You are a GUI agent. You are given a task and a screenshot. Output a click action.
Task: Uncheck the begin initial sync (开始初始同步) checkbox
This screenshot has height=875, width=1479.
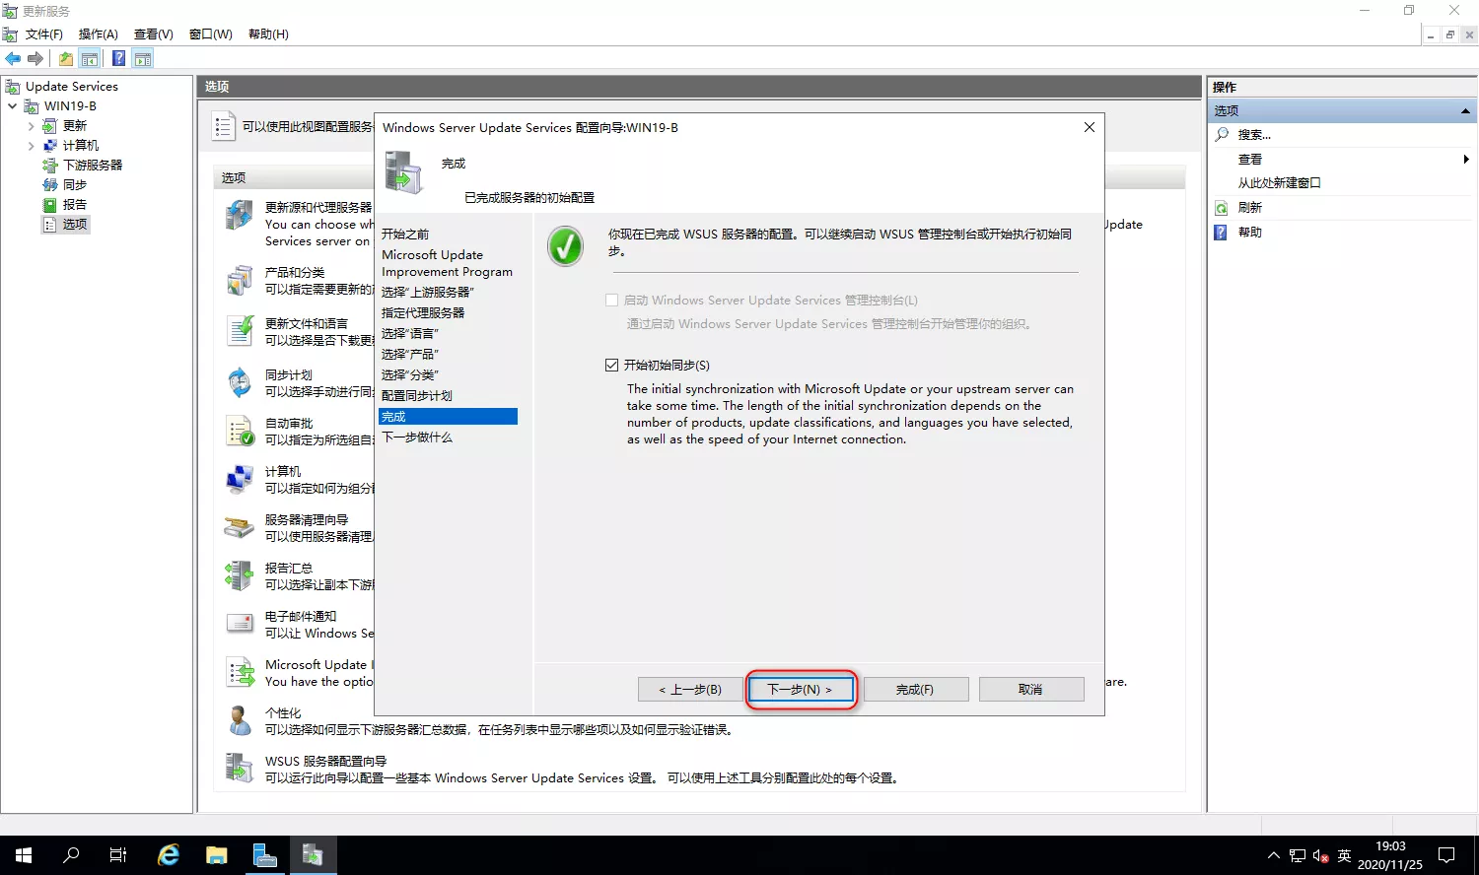[611, 365]
